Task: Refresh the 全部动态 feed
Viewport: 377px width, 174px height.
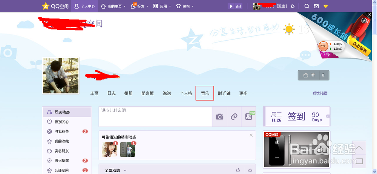Action: tap(238, 170)
